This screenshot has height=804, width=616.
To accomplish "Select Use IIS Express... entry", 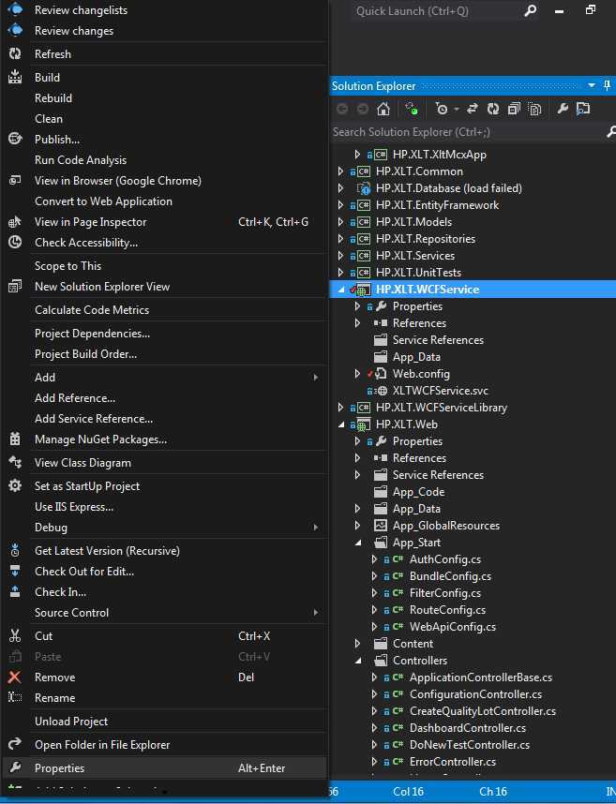I will pos(164,507).
